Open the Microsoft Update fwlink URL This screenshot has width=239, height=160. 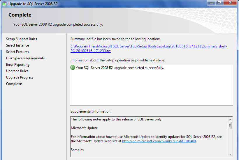[159, 141]
